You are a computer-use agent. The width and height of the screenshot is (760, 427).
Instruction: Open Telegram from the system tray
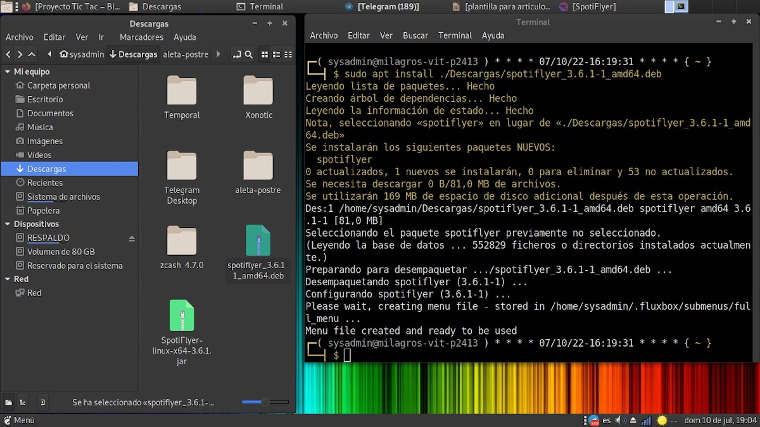tap(594, 419)
